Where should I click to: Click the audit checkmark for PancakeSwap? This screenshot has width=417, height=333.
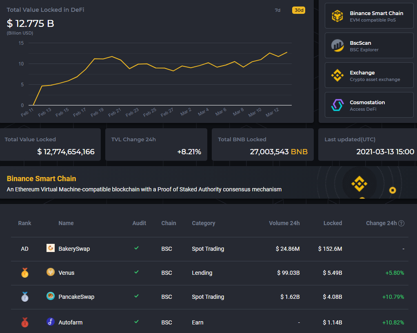tap(137, 297)
